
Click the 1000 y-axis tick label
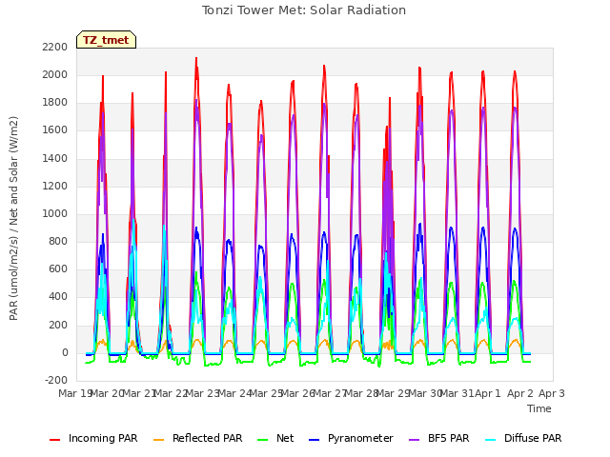[x=55, y=213]
